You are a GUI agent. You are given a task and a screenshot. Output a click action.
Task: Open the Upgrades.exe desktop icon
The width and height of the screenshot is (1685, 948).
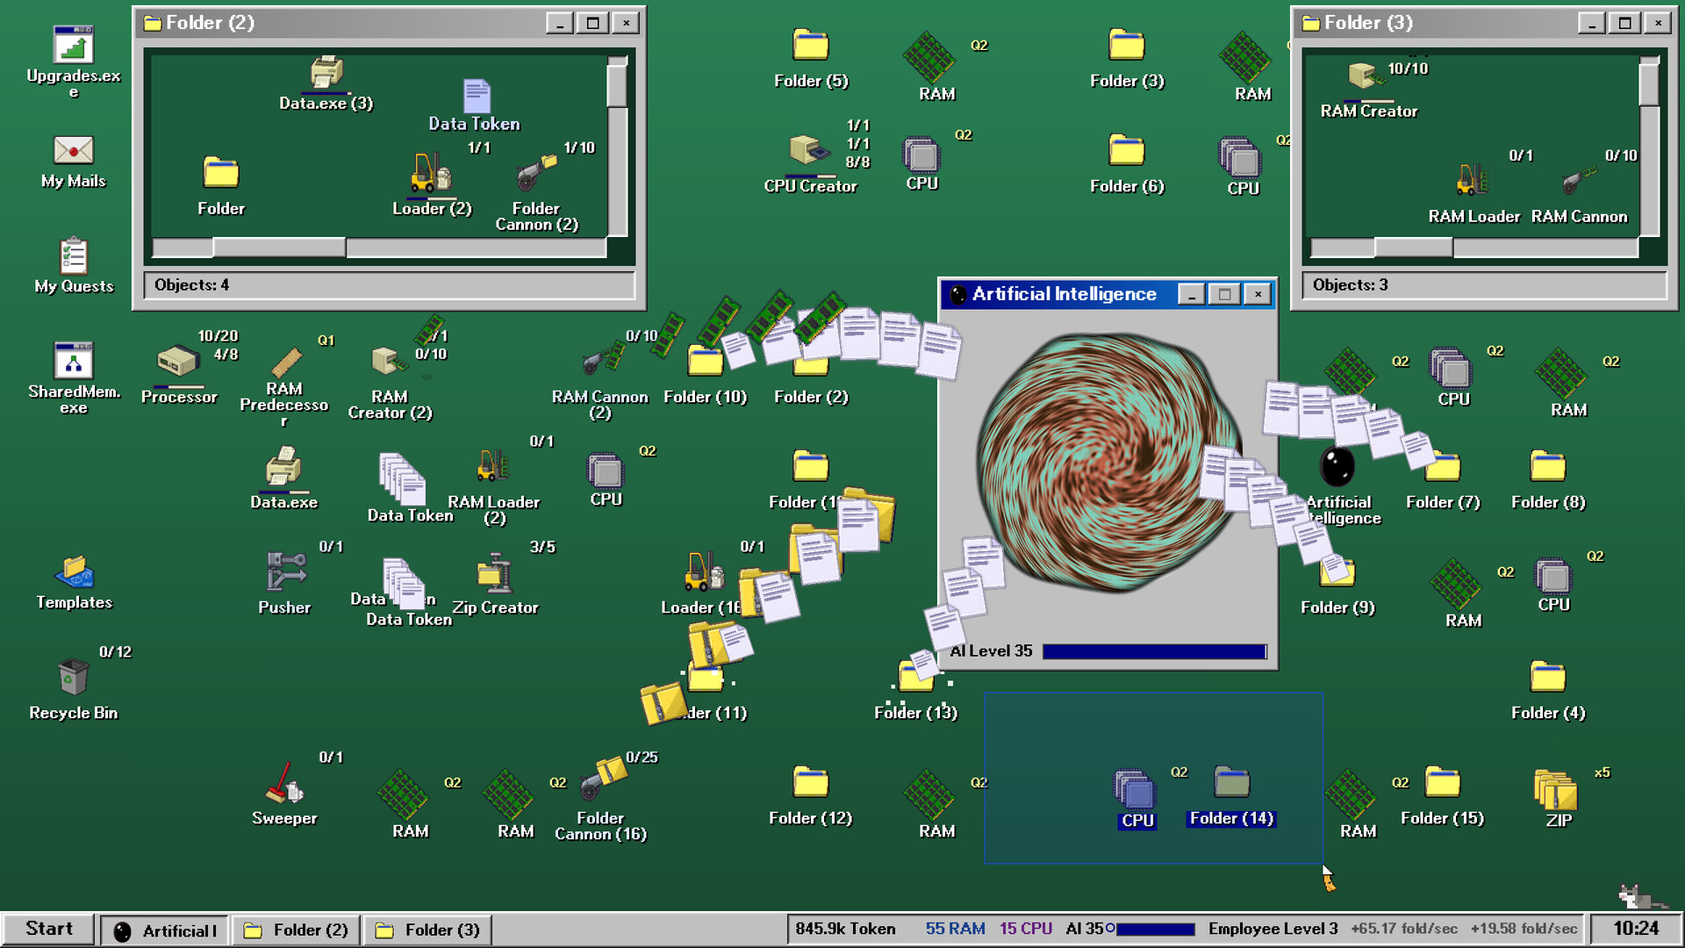(74, 45)
